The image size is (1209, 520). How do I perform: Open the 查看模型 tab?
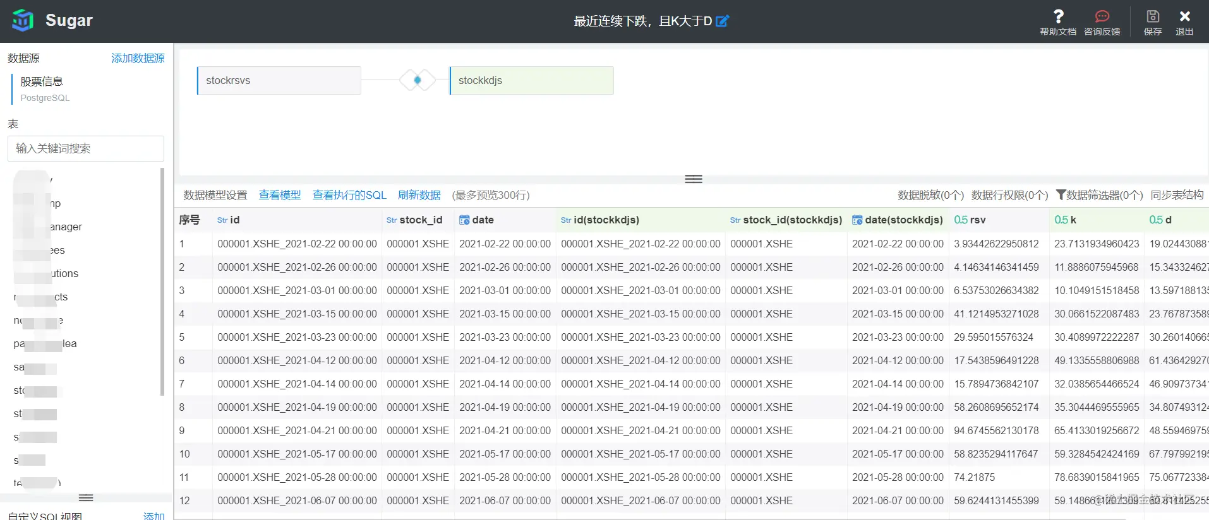280,195
